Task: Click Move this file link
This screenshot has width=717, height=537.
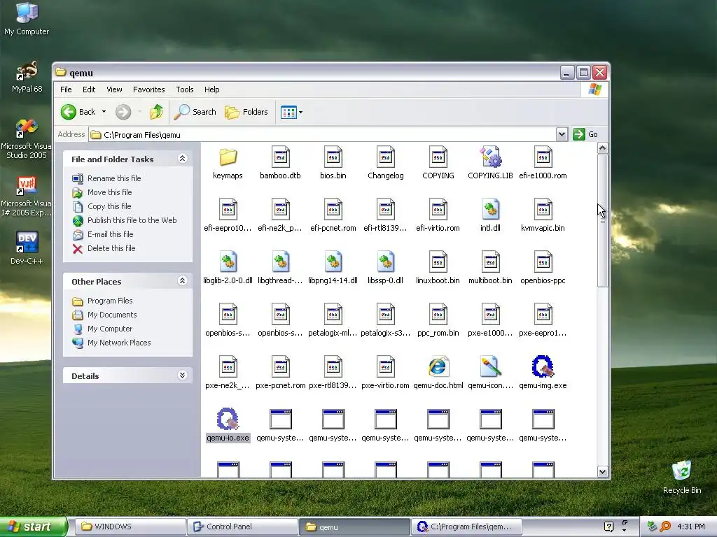Action: pyautogui.click(x=109, y=192)
